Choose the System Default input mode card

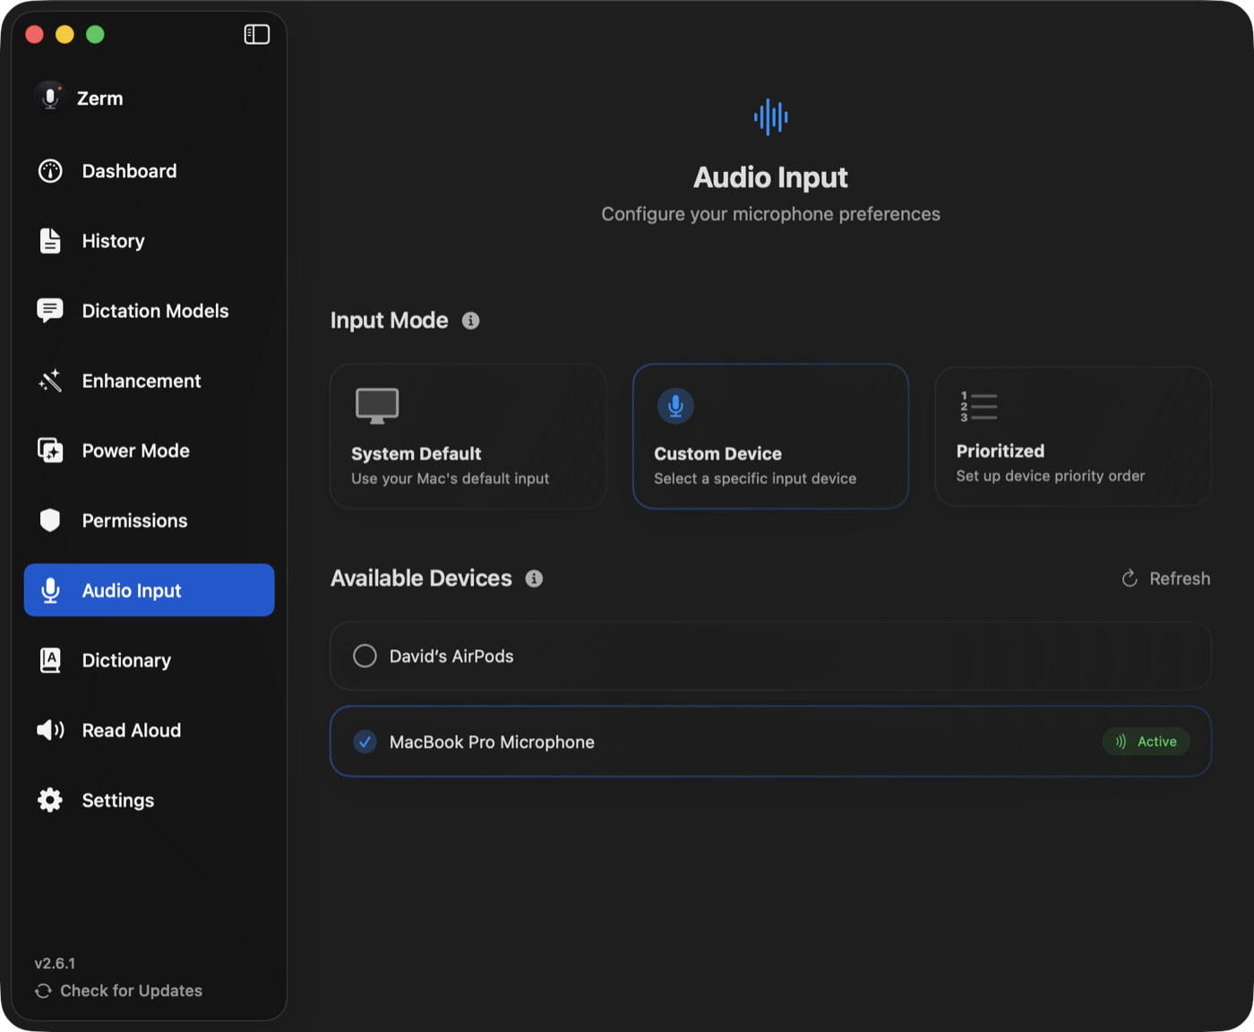pyautogui.click(x=468, y=436)
